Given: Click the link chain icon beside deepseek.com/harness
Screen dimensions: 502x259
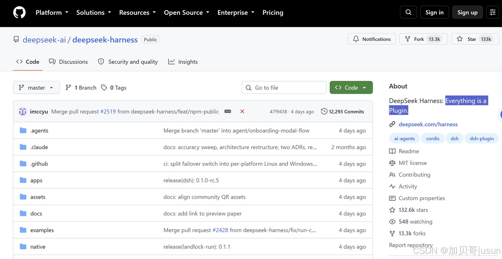Looking at the screenshot, I should coord(392,124).
